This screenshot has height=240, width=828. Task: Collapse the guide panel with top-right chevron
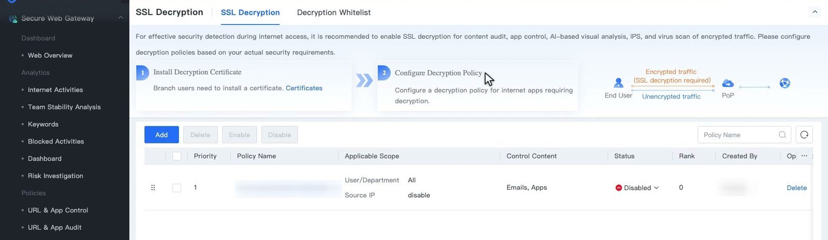[x=815, y=12]
